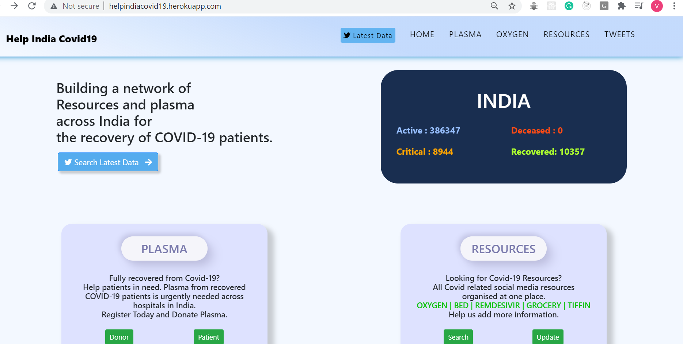
Task: Bookmark the page using the star icon
Action: 511,6
